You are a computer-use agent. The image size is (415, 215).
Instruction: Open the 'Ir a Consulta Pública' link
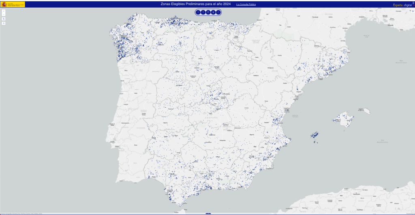246,4
